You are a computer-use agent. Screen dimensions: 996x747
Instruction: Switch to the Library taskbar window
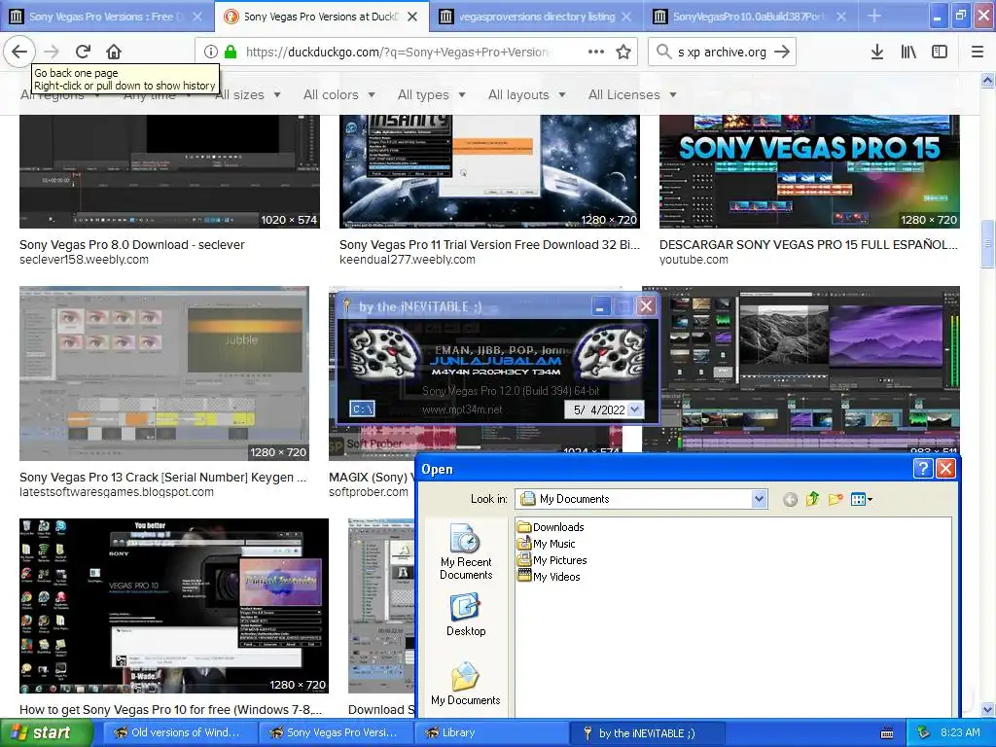(489, 733)
